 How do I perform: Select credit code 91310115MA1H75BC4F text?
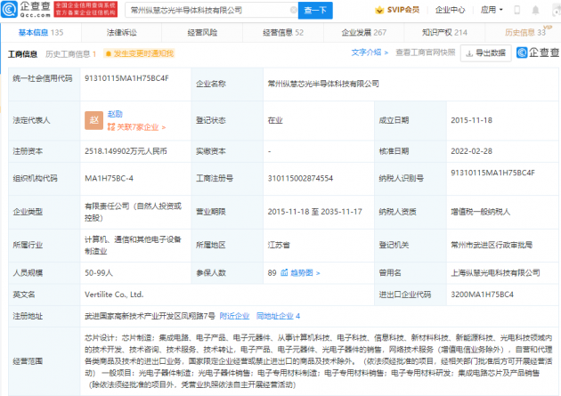(126, 78)
